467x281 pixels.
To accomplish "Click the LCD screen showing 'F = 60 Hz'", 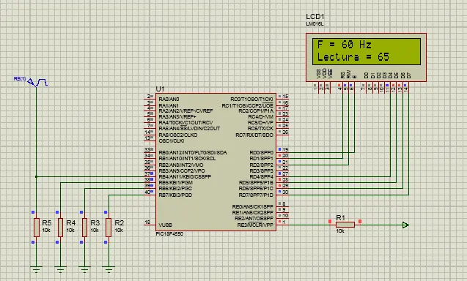I will click(x=367, y=51).
